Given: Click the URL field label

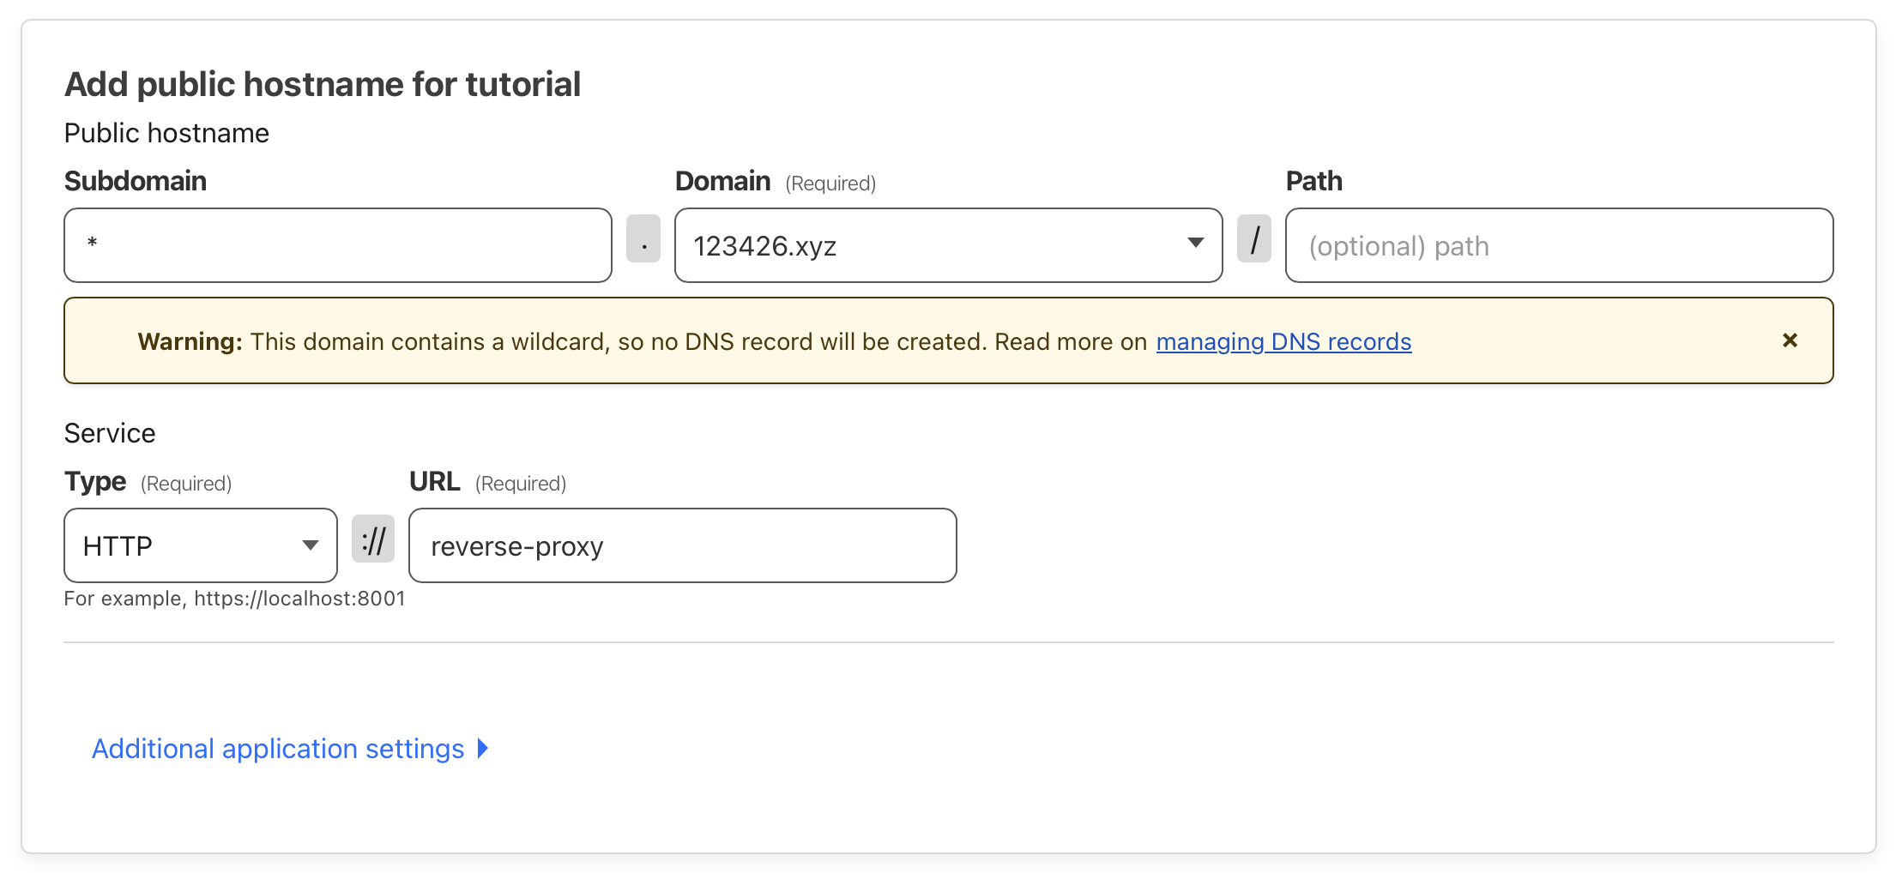Looking at the screenshot, I should click(434, 481).
